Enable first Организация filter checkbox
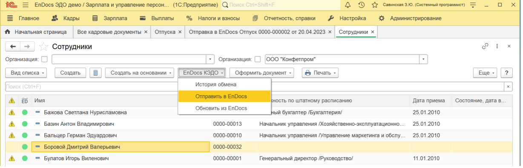Viewport: 523px width, 168px height. coord(45,59)
